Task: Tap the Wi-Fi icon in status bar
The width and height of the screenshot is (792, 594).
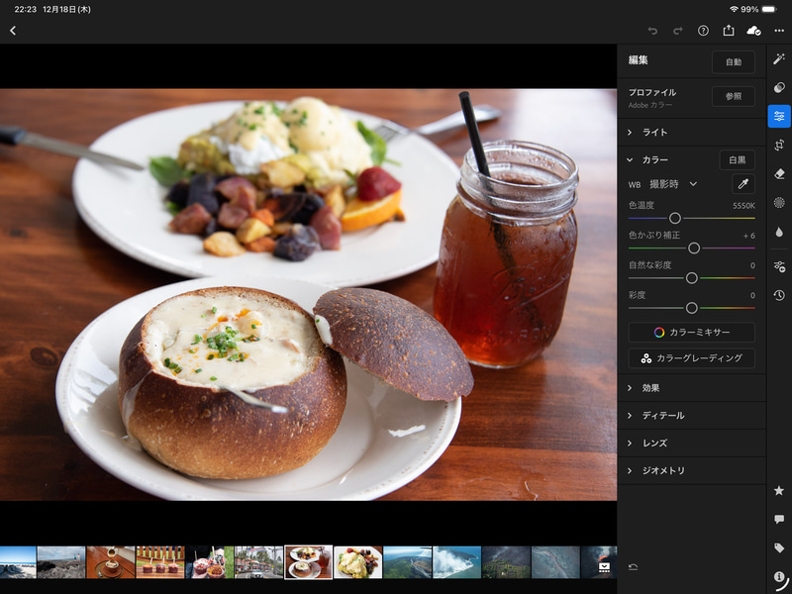Action: tap(734, 9)
